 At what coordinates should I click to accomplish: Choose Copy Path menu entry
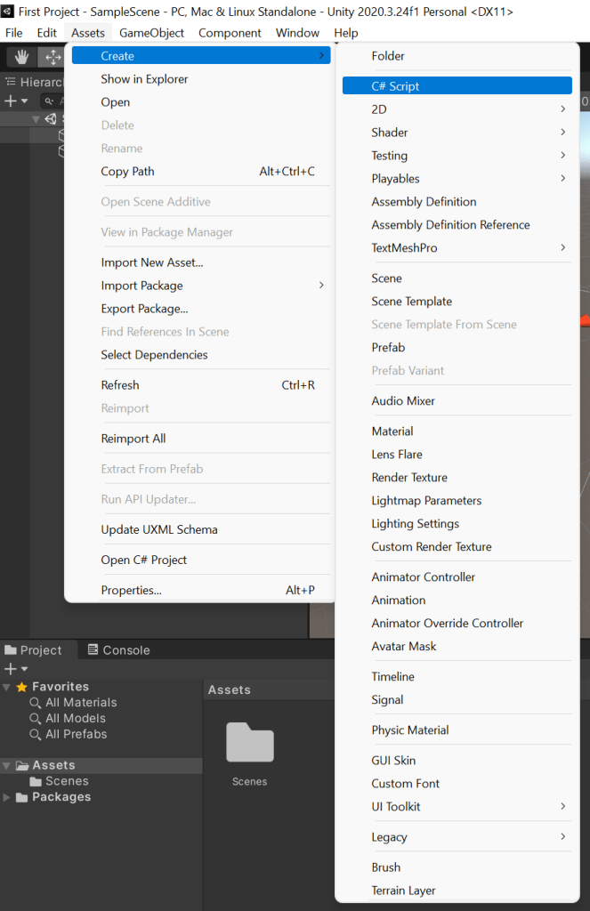[x=201, y=172]
